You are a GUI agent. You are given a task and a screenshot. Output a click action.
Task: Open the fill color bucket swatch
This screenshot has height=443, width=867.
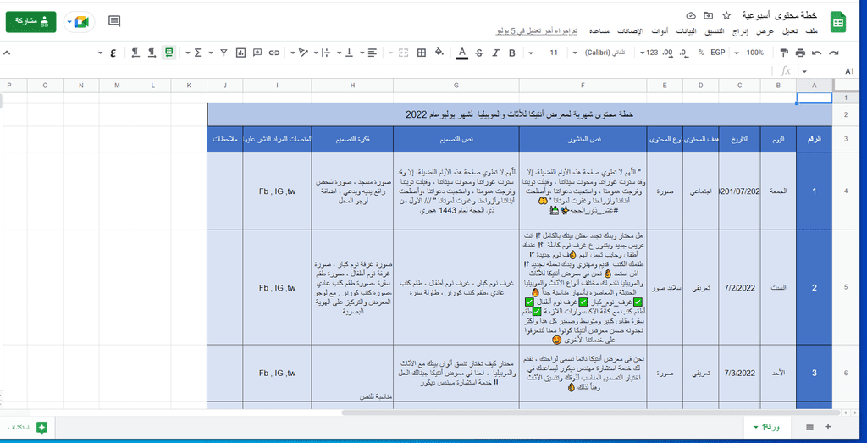coord(439,53)
